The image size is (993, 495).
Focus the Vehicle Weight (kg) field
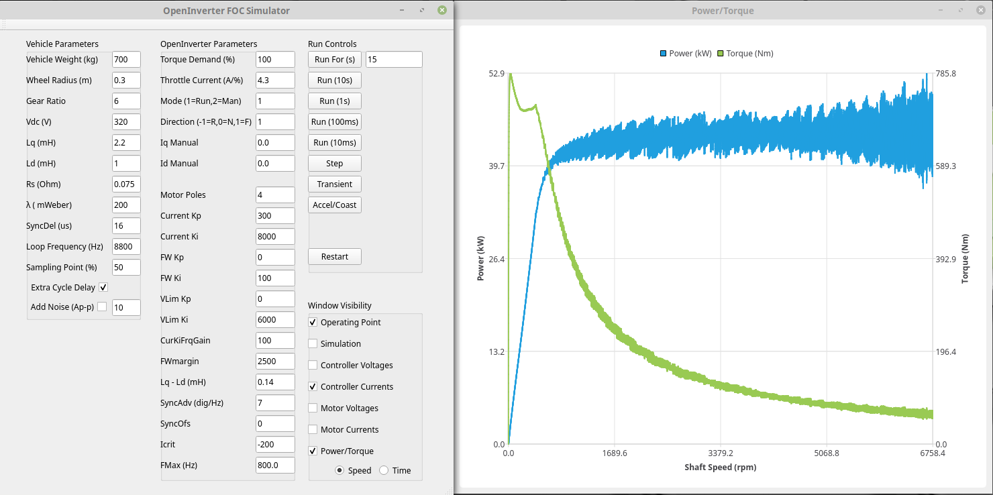tap(126, 60)
